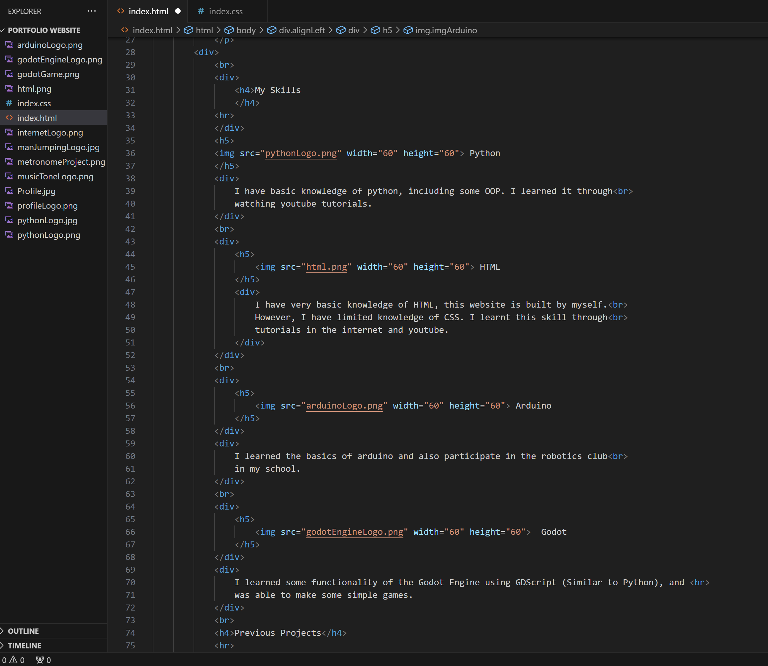
Task: Click the html cube icon in breadcrumb
Action: [x=189, y=30]
